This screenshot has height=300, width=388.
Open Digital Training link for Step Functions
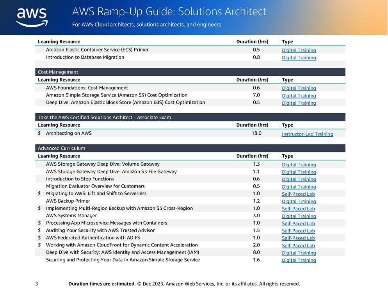[x=299, y=179]
